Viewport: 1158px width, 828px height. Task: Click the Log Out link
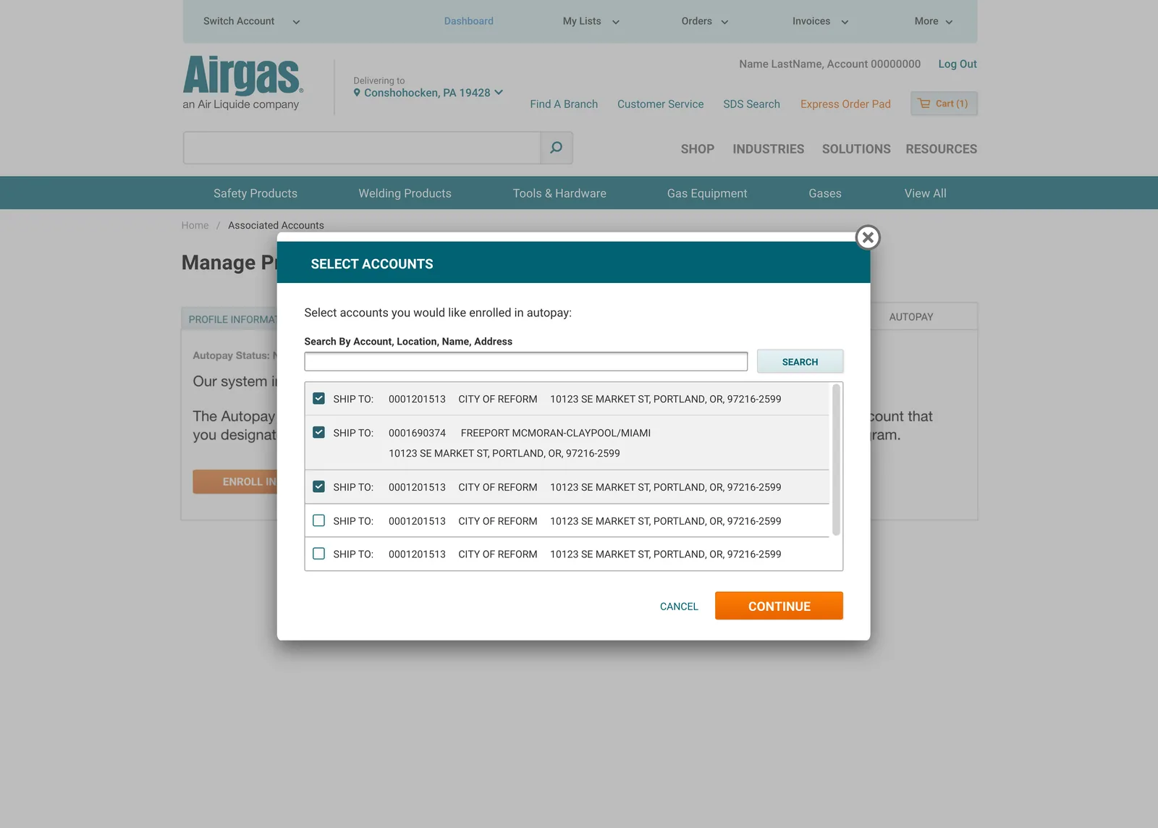pos(958,64)
